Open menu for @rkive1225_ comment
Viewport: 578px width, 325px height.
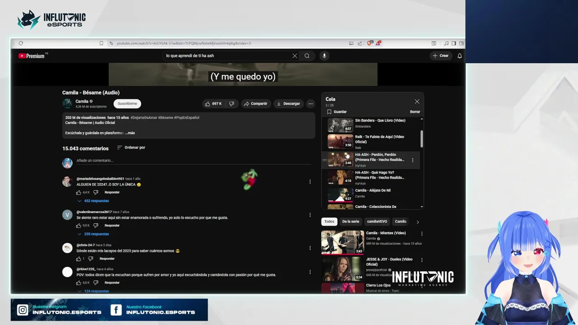tap(310, 272)
